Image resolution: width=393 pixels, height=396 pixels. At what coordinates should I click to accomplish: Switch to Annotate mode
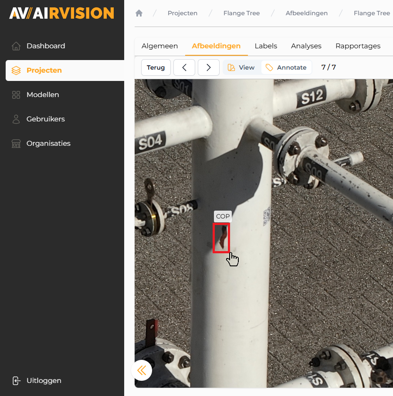tap(287, 67)
